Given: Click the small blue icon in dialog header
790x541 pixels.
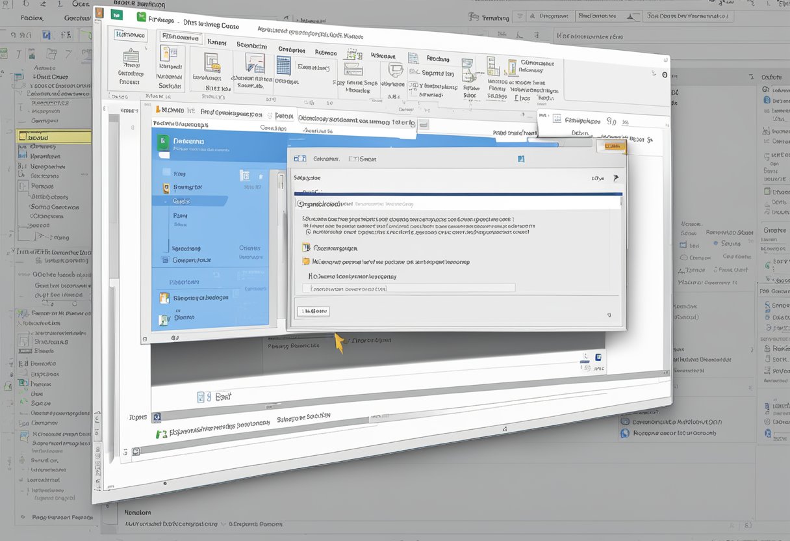Looking at the screenshot, I should (x=520, y=159).
